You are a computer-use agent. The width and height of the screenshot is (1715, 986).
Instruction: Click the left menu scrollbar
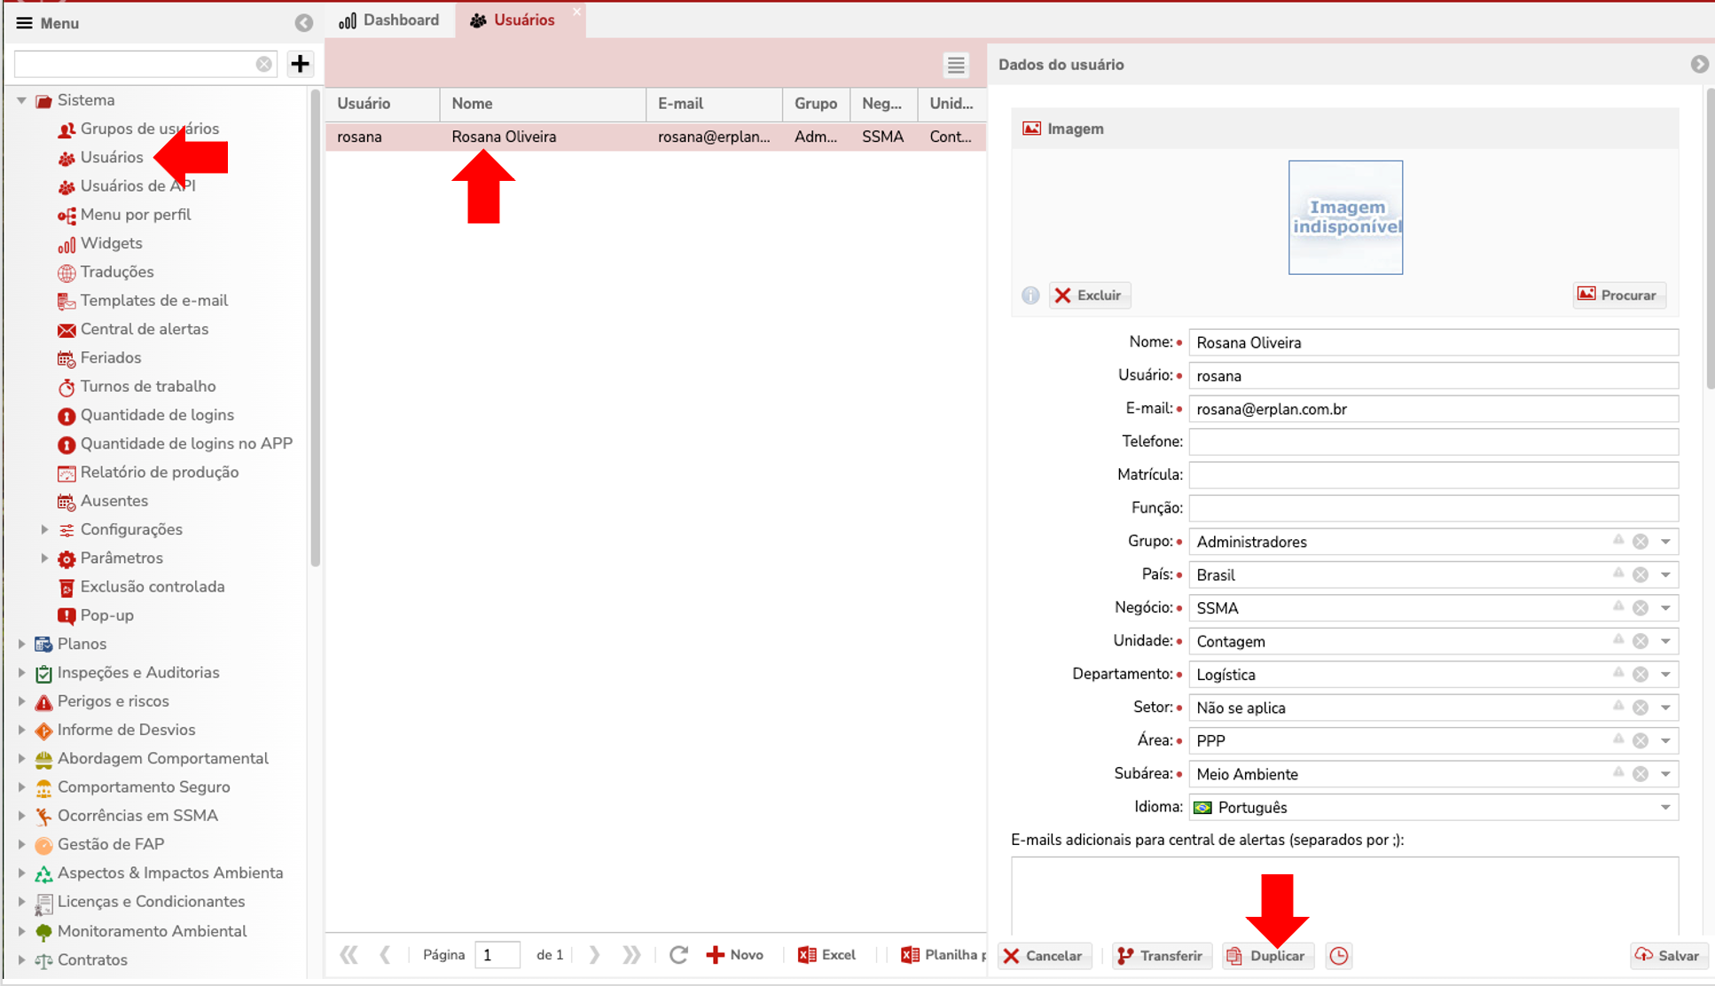coord(315,328)
